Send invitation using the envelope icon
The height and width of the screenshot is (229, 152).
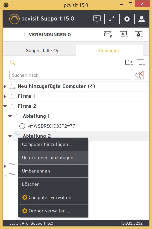click(108, 35)
